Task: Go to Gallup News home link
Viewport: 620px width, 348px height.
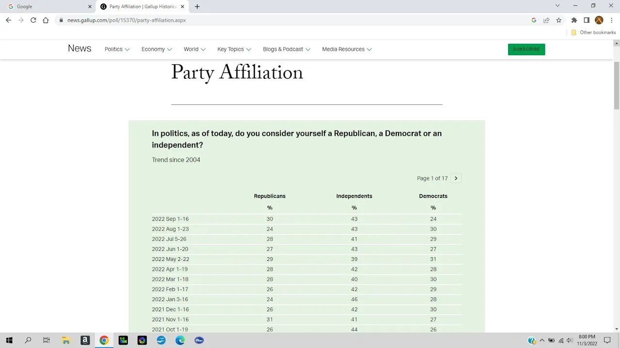Action: [79, 48]
